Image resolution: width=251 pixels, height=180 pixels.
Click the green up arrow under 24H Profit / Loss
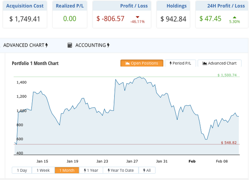223,16
